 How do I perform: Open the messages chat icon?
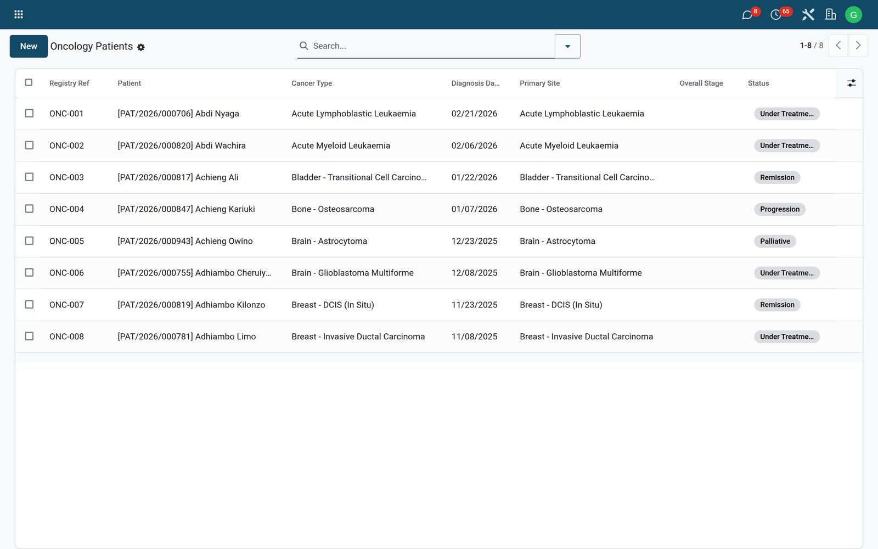tap(747, 15)
